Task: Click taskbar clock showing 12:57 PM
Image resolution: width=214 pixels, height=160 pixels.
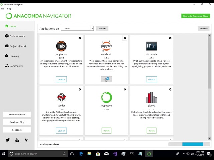Action: 200,154
